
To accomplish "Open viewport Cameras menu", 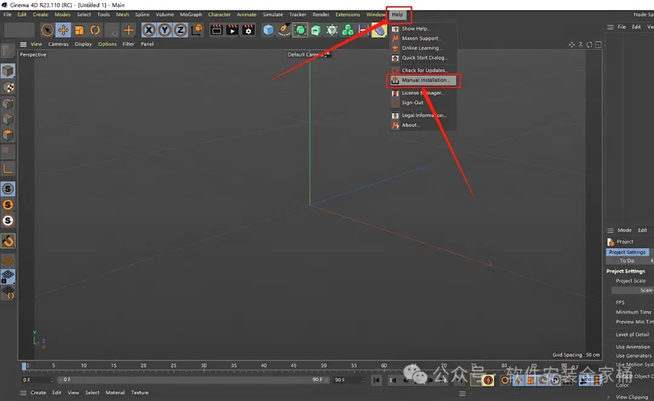I will [x=58, y=44].
